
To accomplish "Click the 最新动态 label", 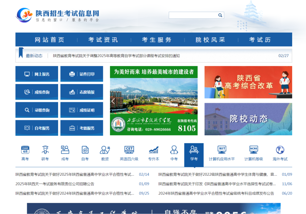I will [34, 56].
